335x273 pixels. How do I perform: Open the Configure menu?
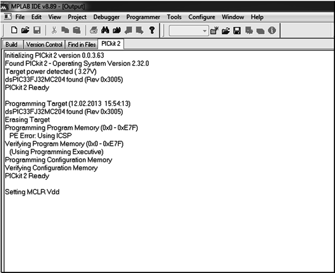click(201, 17)
